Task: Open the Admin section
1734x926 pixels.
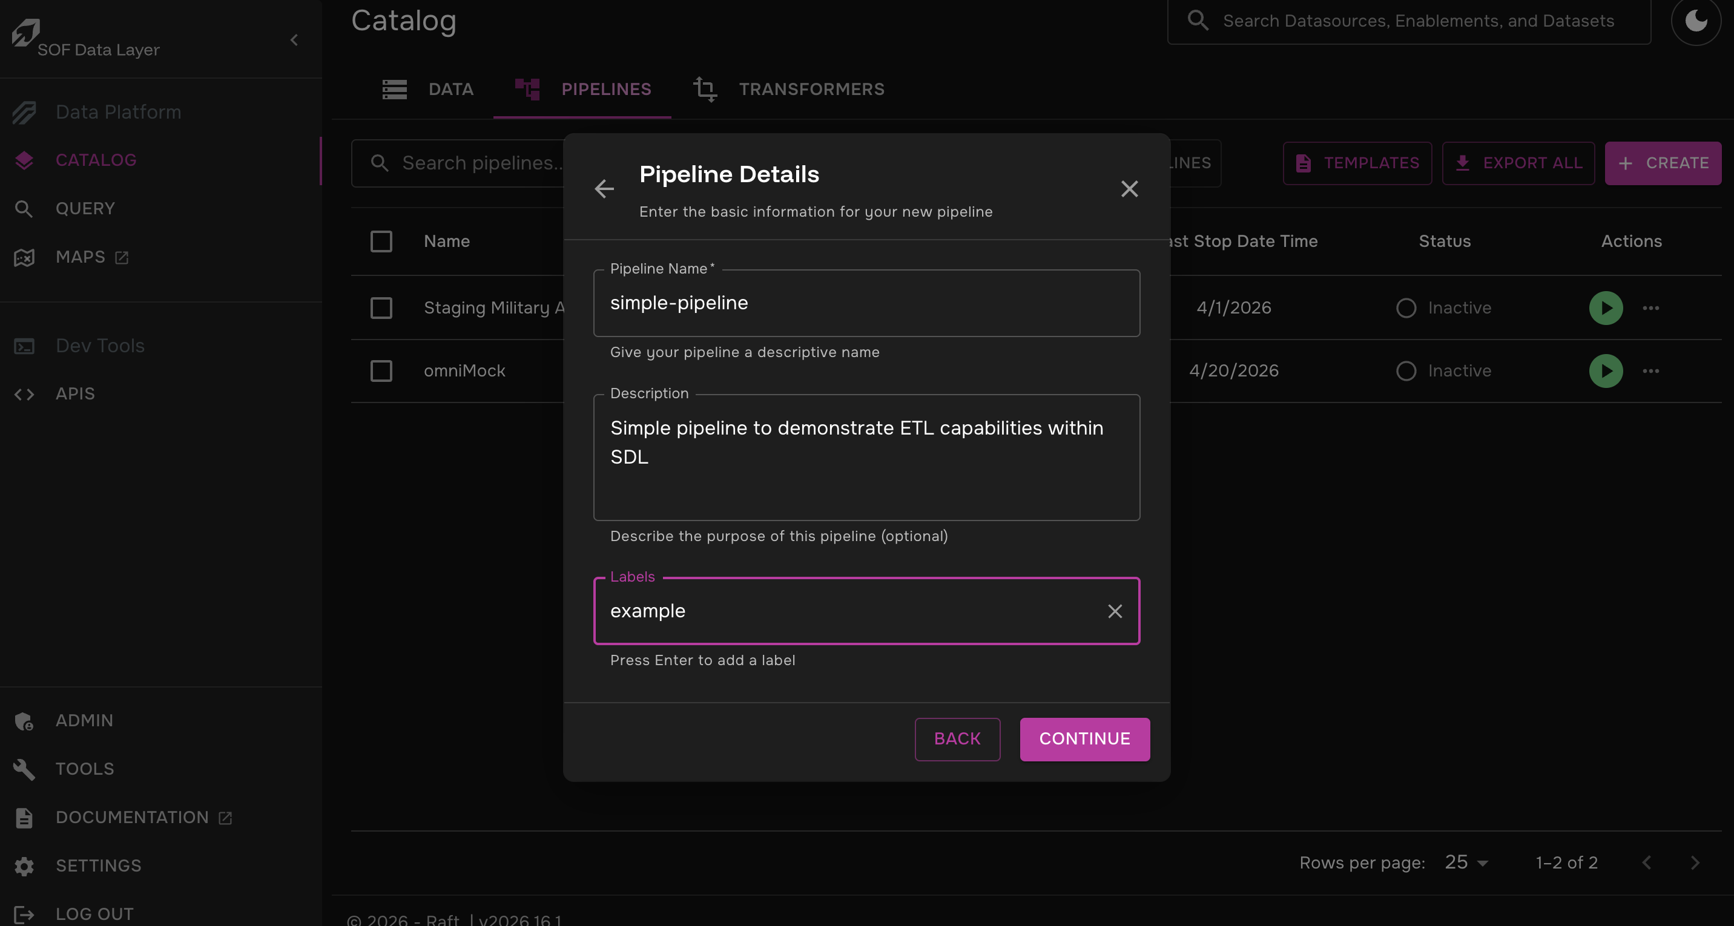Action: pyautogui.click(x=161, y=721)
